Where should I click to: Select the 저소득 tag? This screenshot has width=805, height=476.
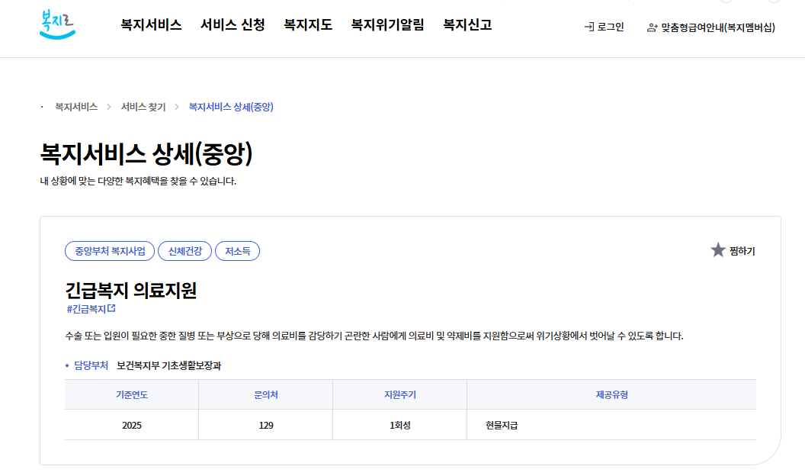237,251
